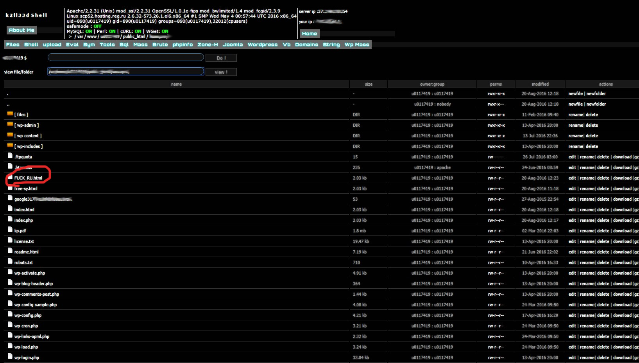Image resolution: width=639 pixels, height=363 pixels.
Task: Click the file icon next to index.php
Action: point(10,219)
